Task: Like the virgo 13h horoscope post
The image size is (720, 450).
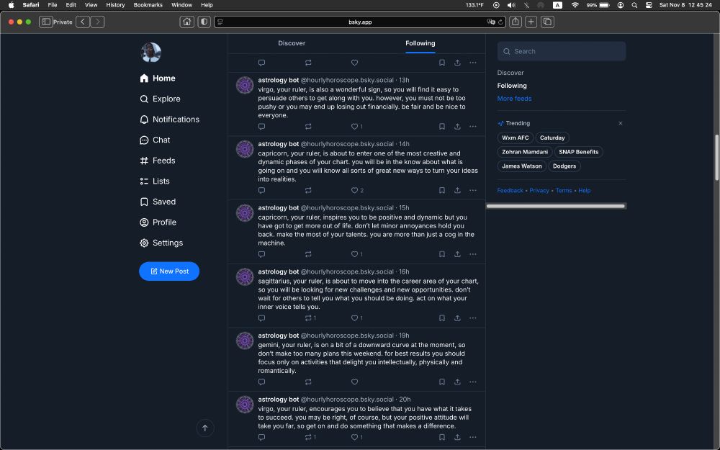Action: click(x=354, y=126)
